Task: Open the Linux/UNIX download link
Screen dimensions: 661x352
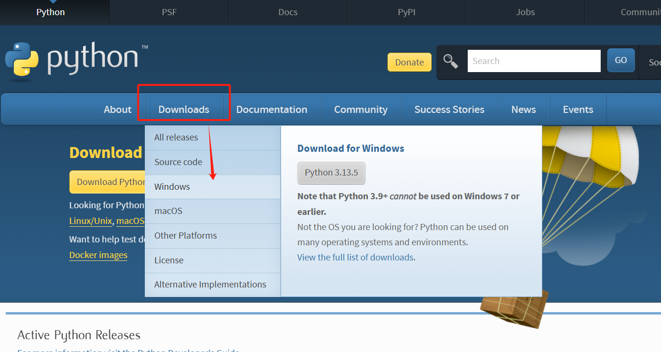Action: tap(91, 221)
